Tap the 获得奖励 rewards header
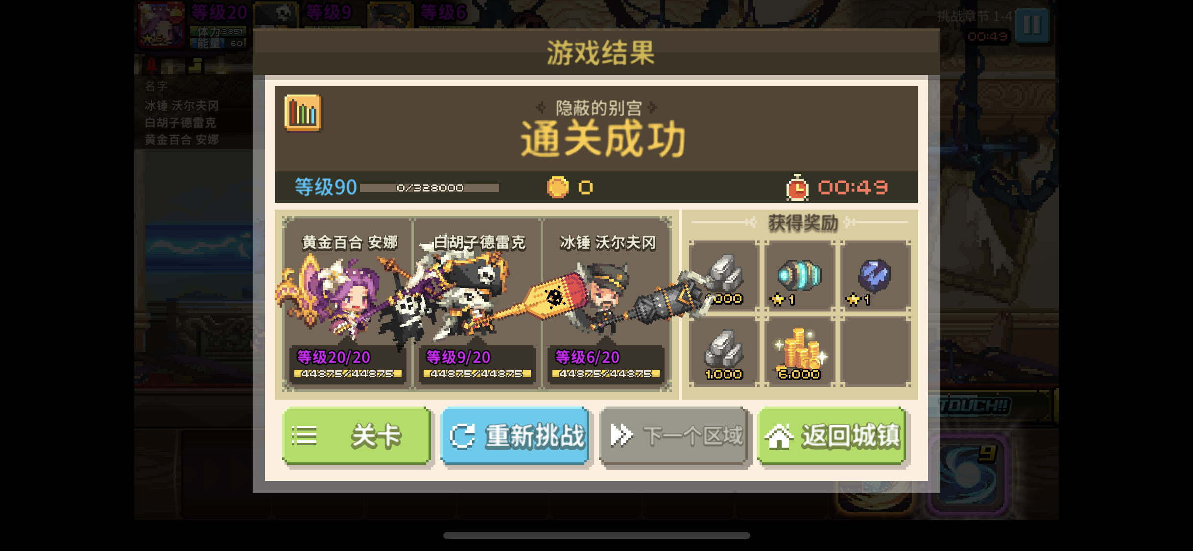The height and width of the screenshot is (551, 1193). coord(803,223)
